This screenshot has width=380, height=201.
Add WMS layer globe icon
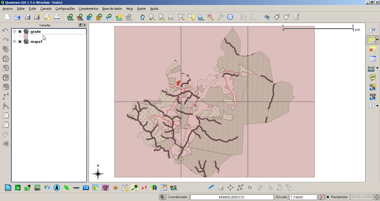(x=109, y=17)
